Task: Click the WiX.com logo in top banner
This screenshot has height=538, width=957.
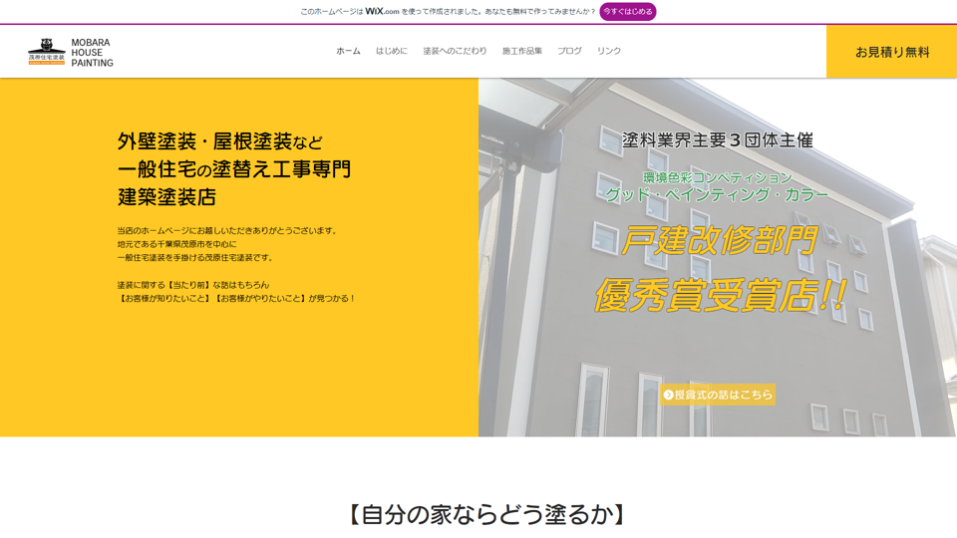Action: click(382, 12)
